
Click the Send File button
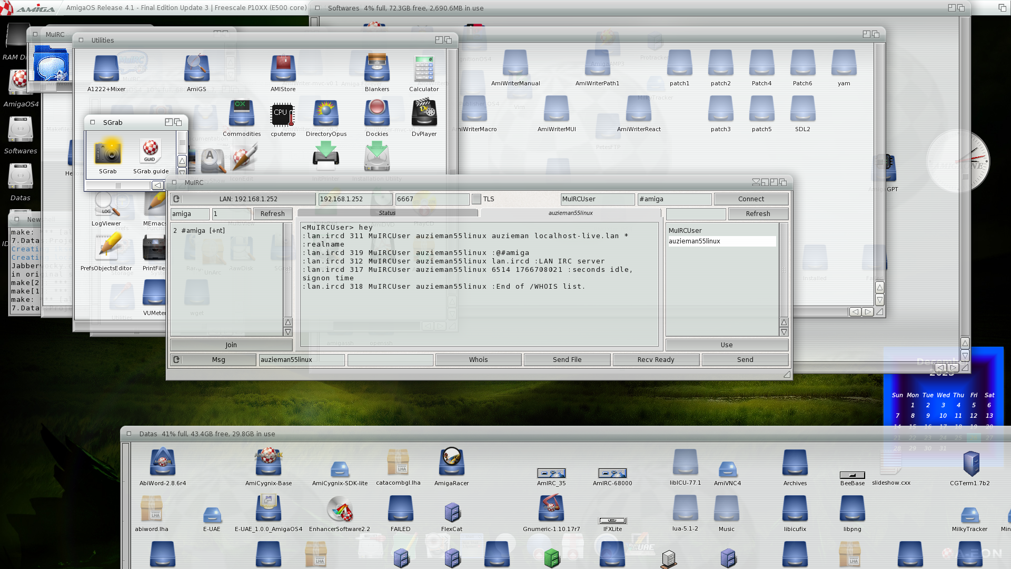(567, 360)
